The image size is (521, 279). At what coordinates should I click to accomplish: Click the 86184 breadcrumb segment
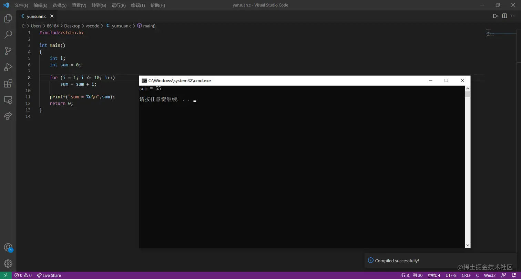tap(53, 26)
